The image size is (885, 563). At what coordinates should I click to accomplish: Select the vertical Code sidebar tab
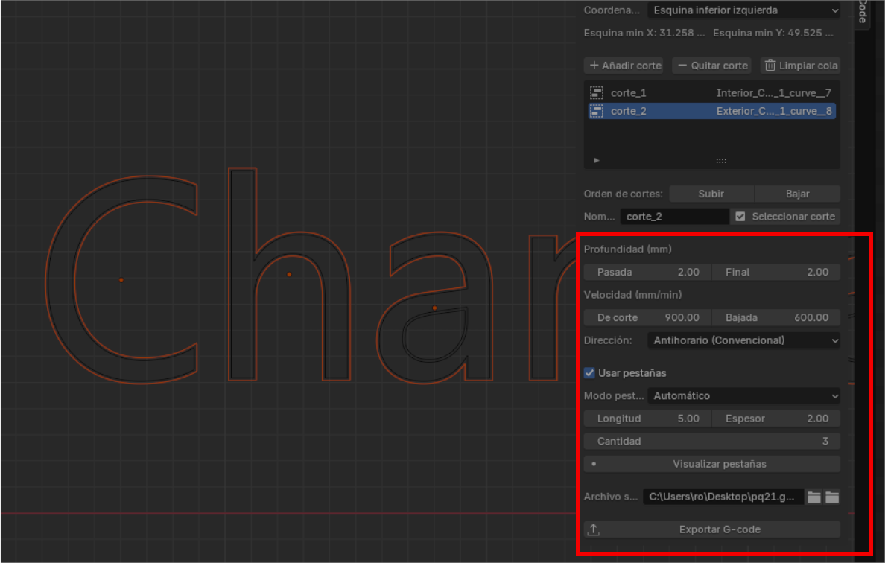pyautogui.click(x=862, y=12)
